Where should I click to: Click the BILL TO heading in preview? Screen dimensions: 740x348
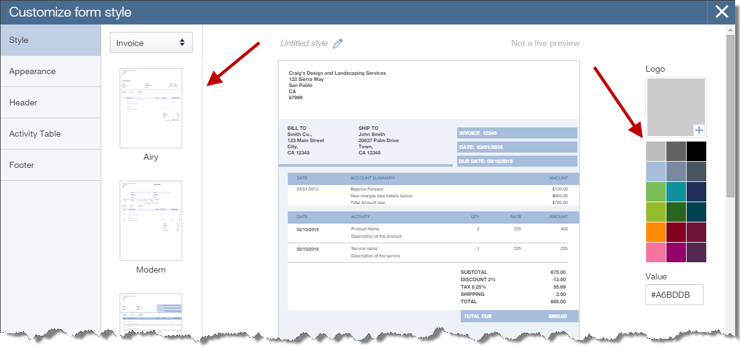[x=298, y=129]
